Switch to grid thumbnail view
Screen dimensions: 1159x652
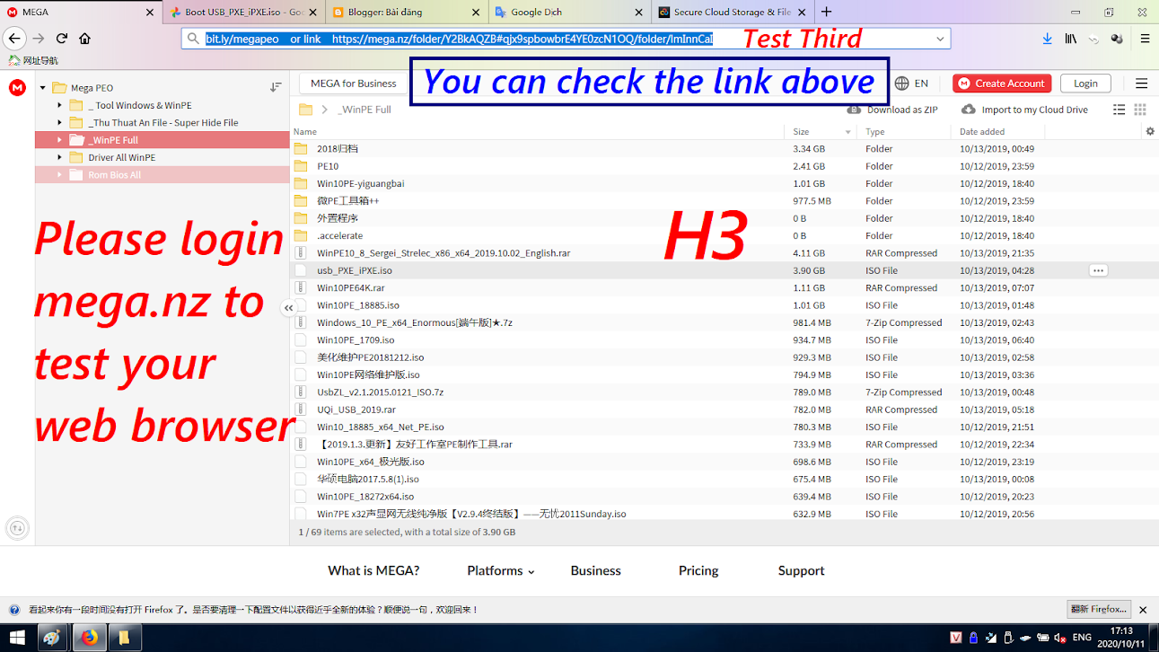click(x=1140, y=110)
